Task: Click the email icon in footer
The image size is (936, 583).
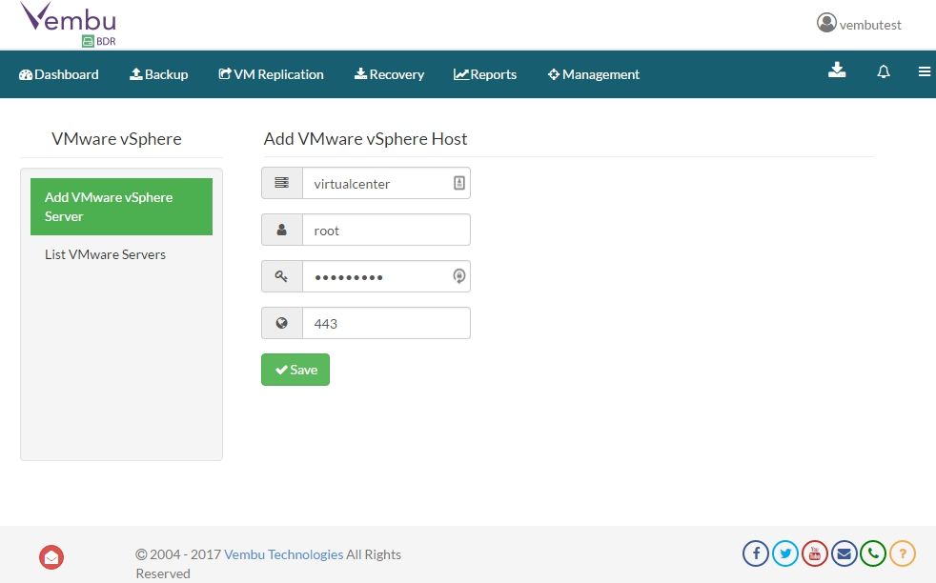Action: coord(844,553)
